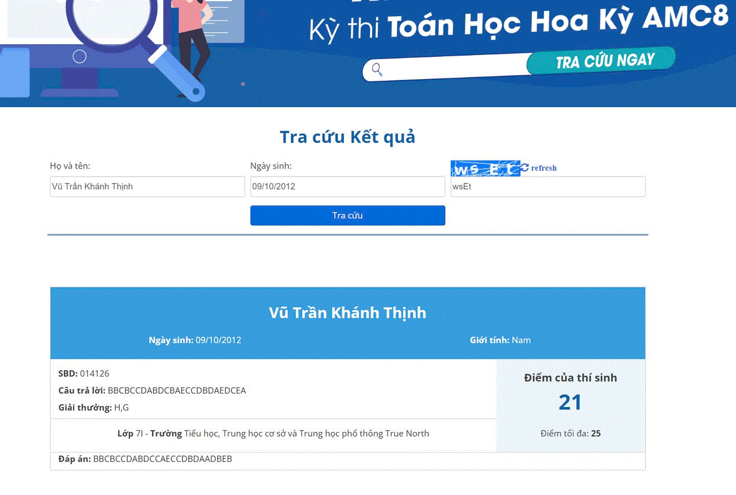The image size is (736, 495).
Task: Click the refresh captcha link text
Action: point(544,168)
